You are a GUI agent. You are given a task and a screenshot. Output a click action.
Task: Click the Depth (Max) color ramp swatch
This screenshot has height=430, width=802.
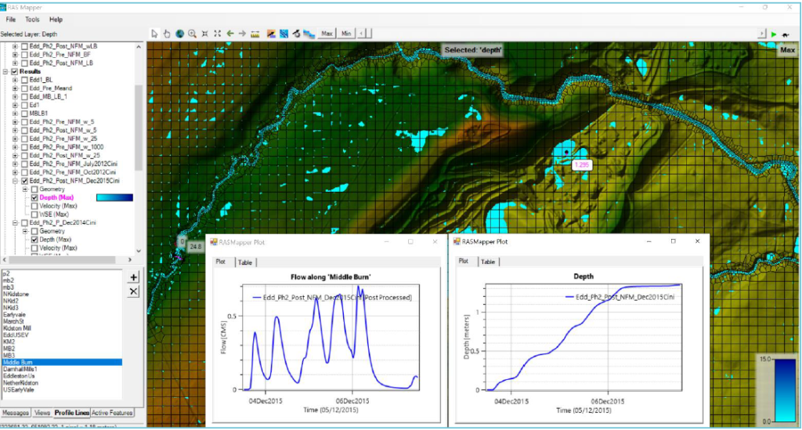pos(114,197)
